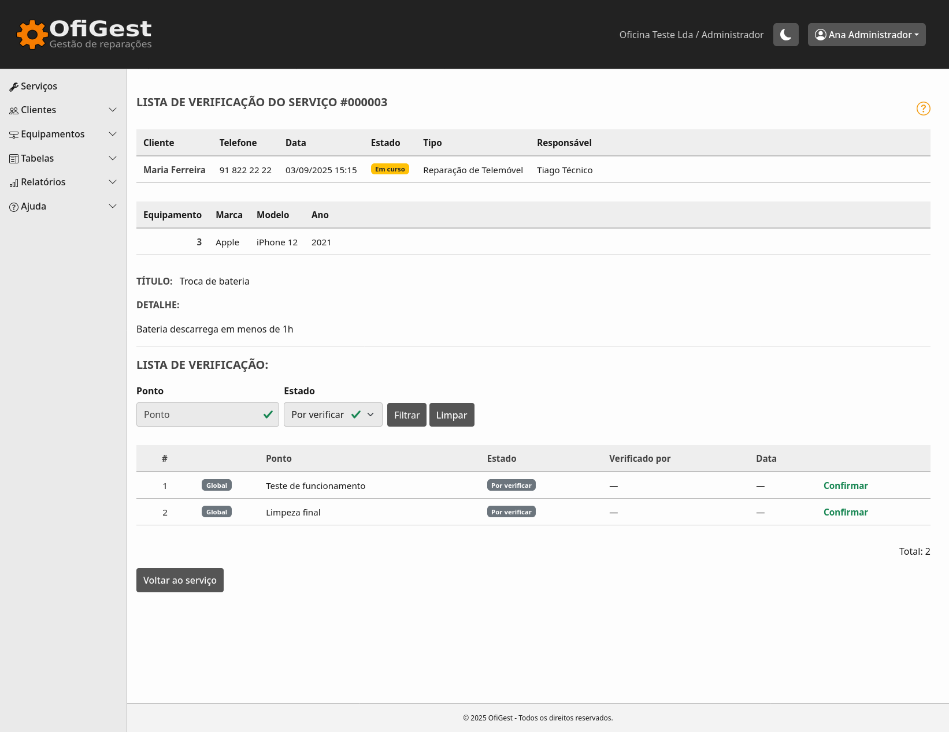949x732 pixels.
Task: Open the Ana Administrador user menu
Action: pyautogui.click(x=866, y=35)
